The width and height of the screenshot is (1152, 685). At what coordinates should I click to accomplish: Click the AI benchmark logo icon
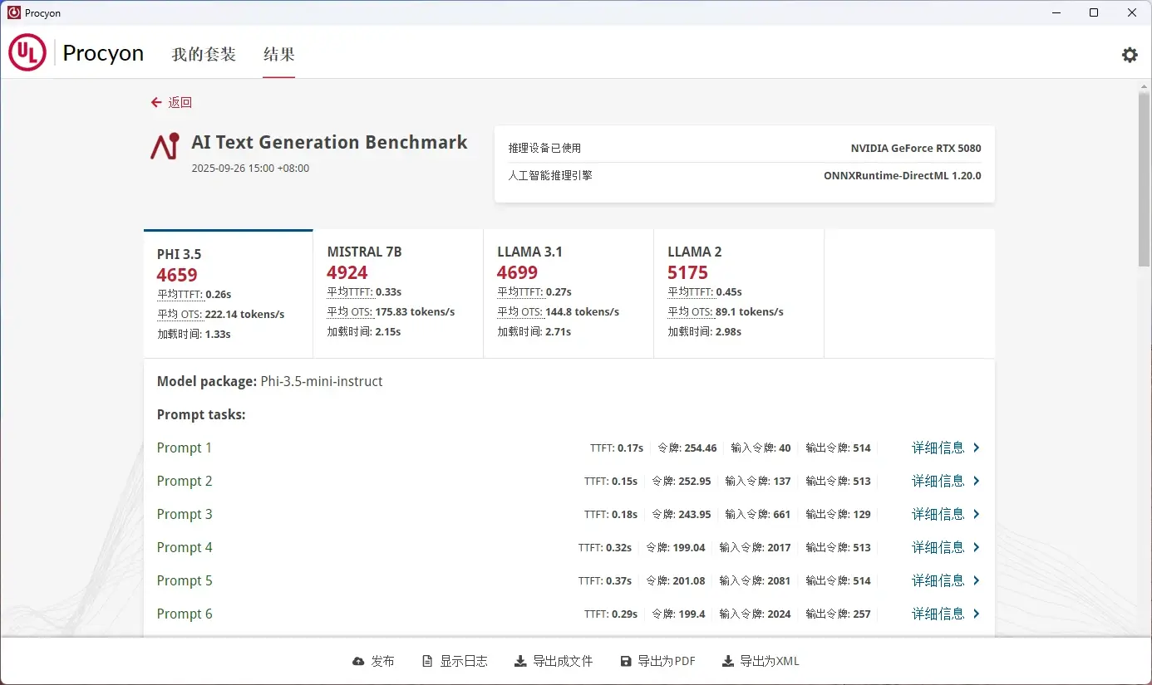[165, 146]
